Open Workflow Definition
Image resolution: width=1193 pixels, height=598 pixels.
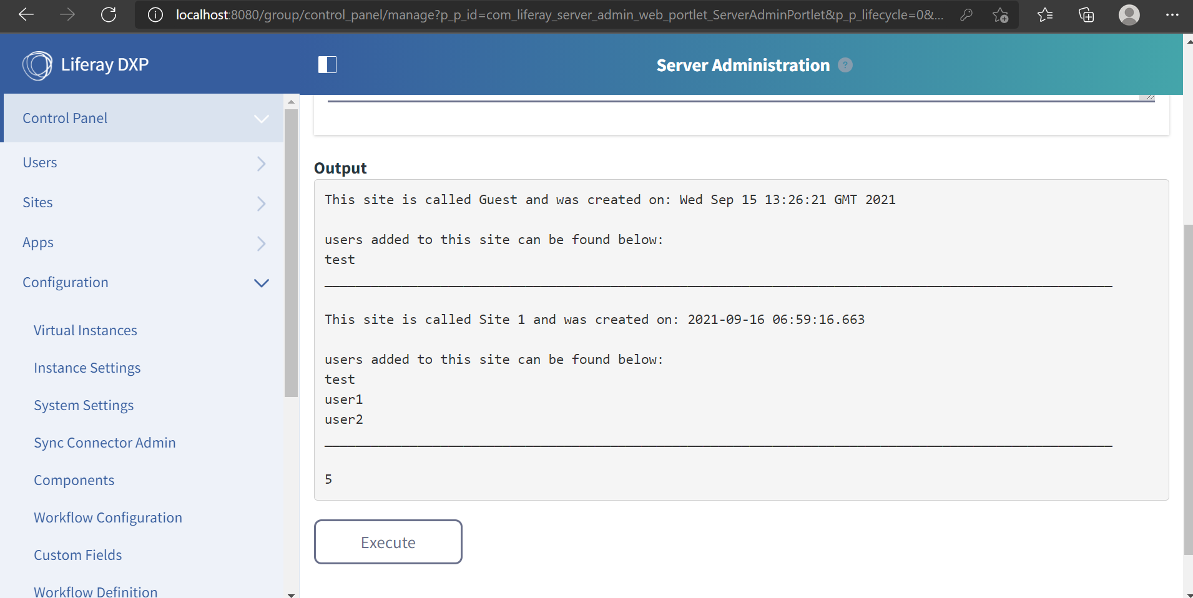click(x=96, y=591)
